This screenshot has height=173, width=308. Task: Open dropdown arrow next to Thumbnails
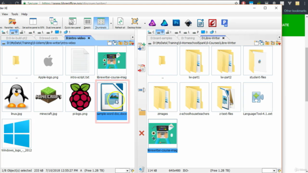point(111,24)
